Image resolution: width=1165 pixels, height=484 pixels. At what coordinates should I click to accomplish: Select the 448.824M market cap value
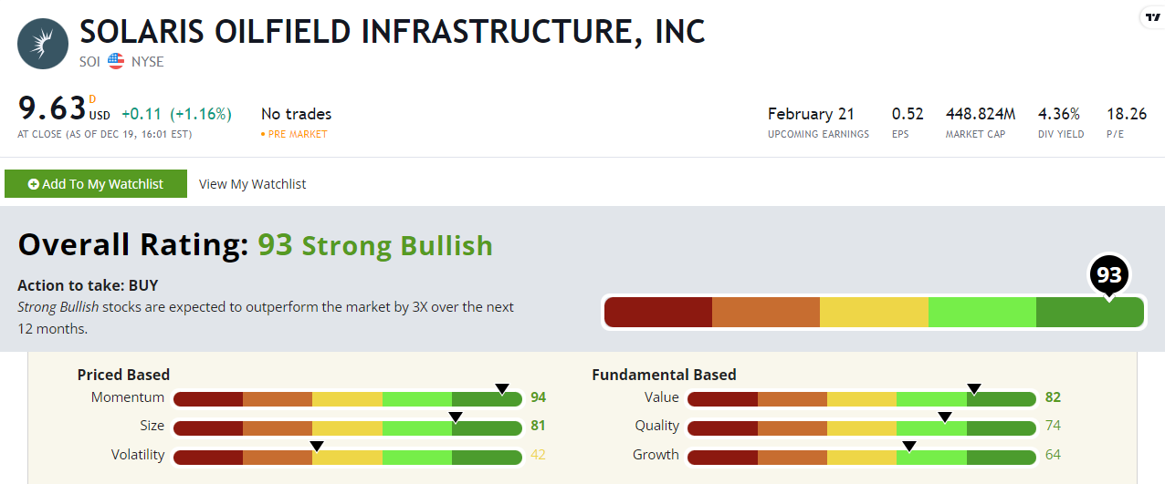tap(981, 114)
